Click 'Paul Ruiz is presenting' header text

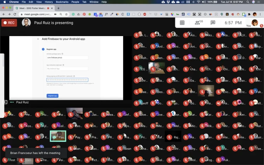54,23
